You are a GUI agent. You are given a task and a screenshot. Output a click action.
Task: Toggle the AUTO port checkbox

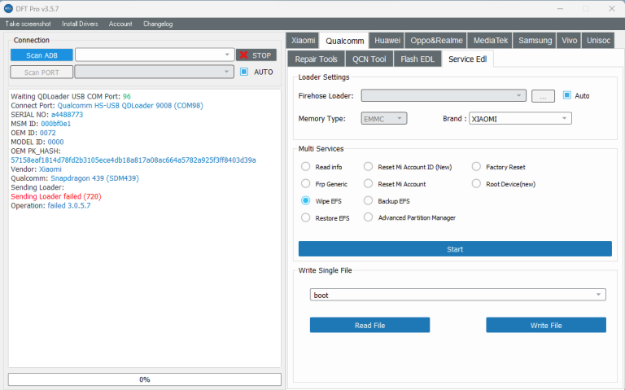tap(244, 72)
